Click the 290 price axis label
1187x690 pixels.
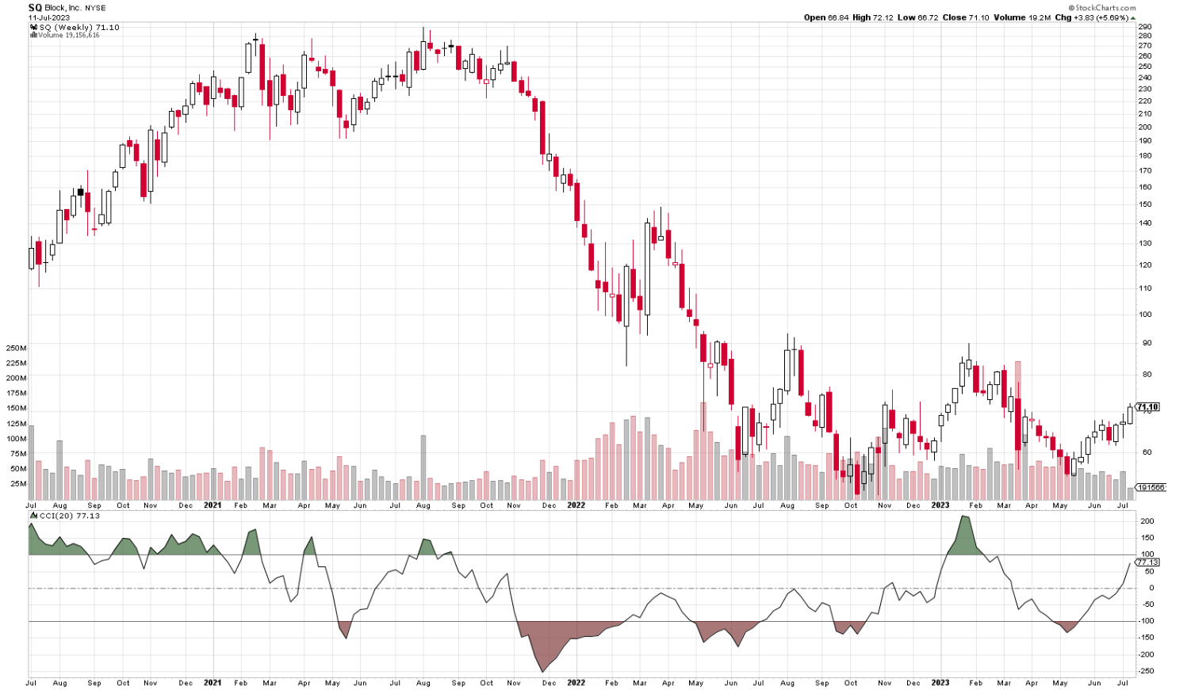[x=1145, y=26]
